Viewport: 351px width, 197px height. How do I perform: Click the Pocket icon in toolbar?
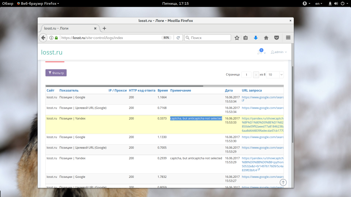tap(276, 38)
